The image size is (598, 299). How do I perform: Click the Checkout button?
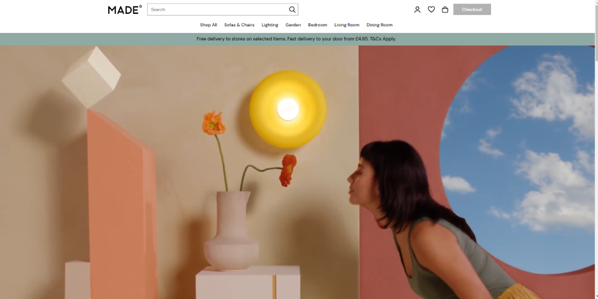click(472, 10)
